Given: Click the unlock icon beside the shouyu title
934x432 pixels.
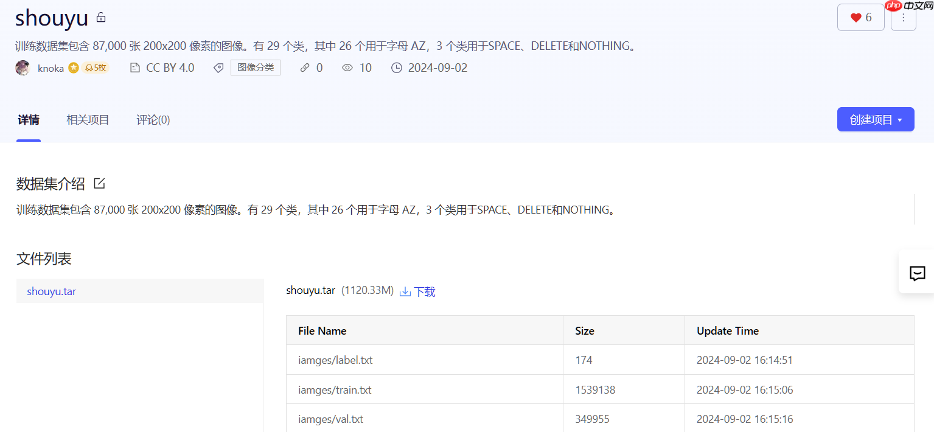Looking at the screenshot, I should click(101, 17).
